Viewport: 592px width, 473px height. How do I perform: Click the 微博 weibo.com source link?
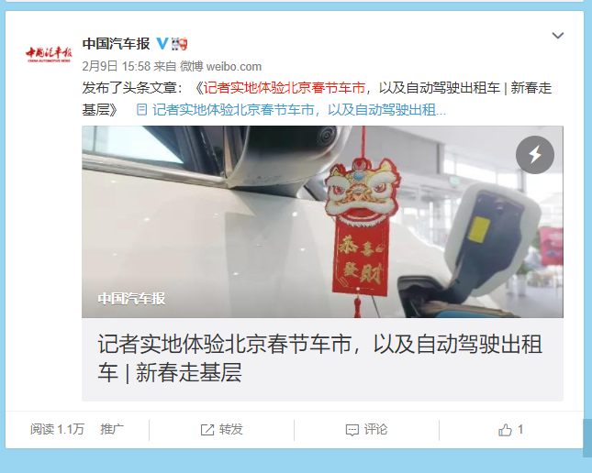tap(220, 66)
